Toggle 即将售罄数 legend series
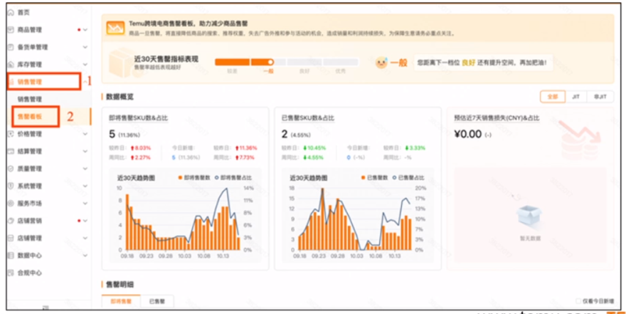Viewport: 626px width, 314px height. pyautogui.click(x=193, y=178)
